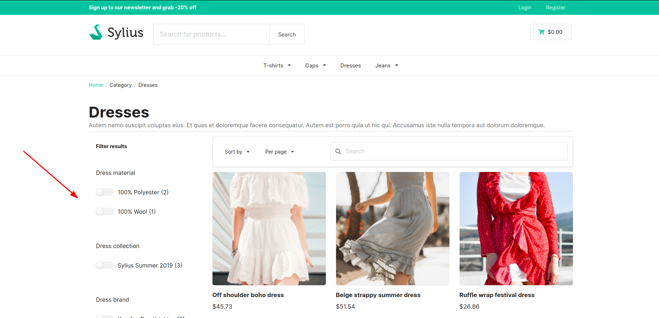Image resolution: width=659 pixels, height=318 pixels.
Task: Open the Beige strappy summer dress photo
Action: tap(392, 229)
